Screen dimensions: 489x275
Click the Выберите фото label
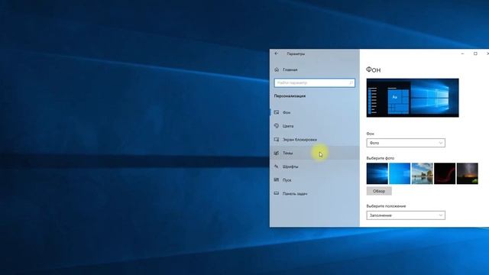click(x=381, y=158)
